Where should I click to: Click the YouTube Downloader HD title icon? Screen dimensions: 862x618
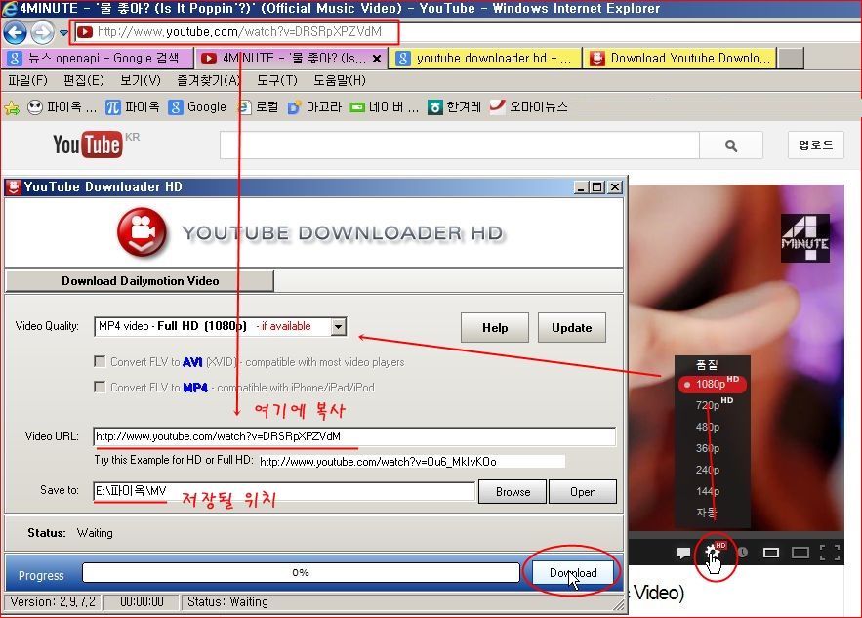13,186
